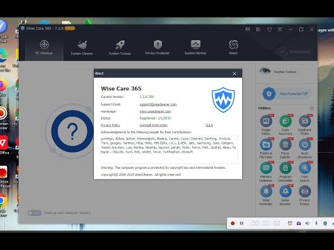Open the Folder & File Hider utility

[x=266, y=148]
